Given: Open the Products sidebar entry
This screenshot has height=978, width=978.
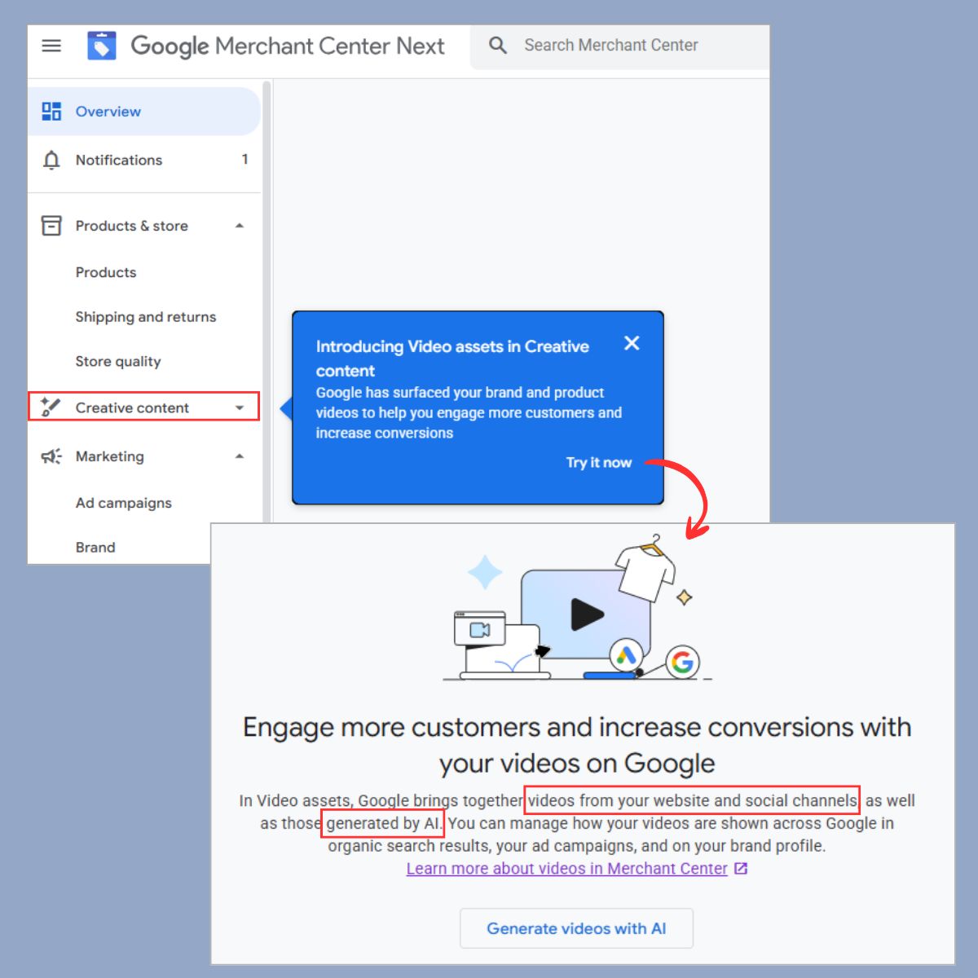Looking at the screenshot, I should click(x=106, y=272).
